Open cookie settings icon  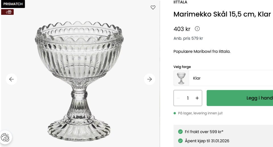[5, 138]
